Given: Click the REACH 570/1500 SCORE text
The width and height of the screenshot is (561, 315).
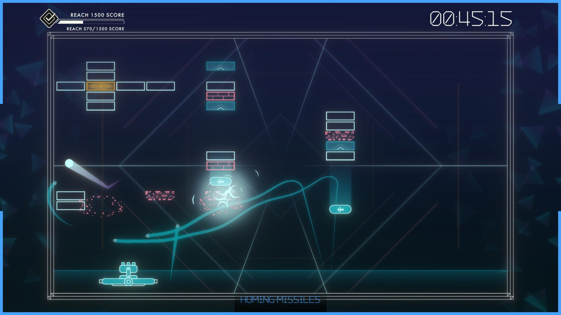Looking at the screenshot, I should click(95, 29).
